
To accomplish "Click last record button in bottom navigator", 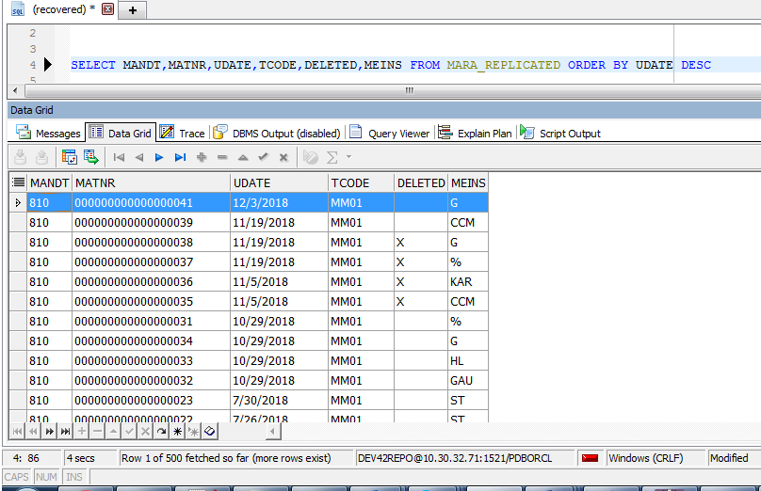I will (66, 432).
